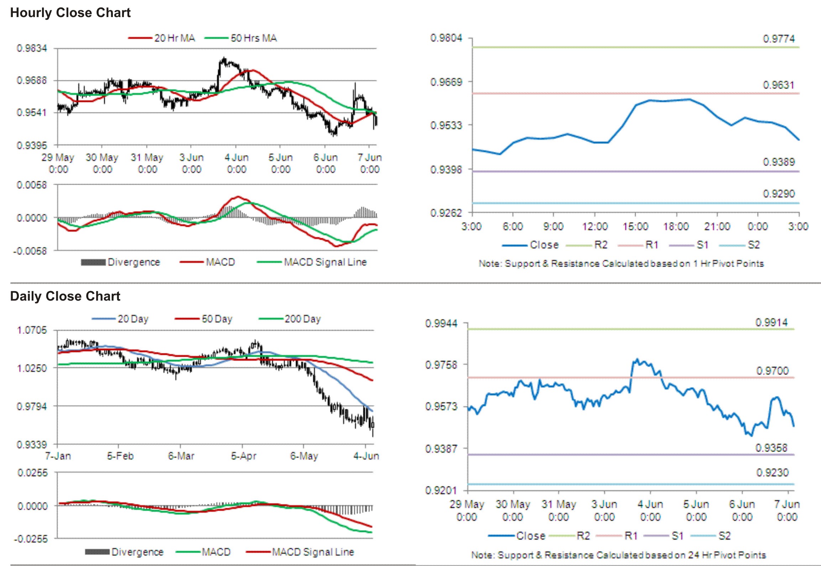Click the '6-May' x-axis label
The image size is (821, 566).
[x=304, y=456]
